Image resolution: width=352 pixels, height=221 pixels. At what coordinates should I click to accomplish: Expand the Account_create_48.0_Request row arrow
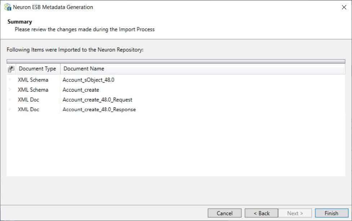[10, 99]
